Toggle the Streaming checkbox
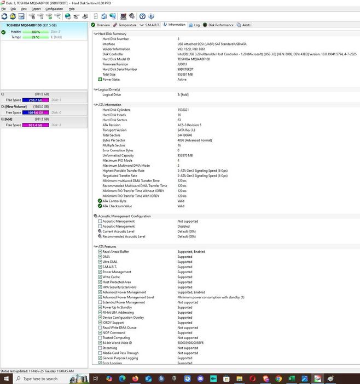The width and height of the screenshot is (360, 384). tap(100, 348)
